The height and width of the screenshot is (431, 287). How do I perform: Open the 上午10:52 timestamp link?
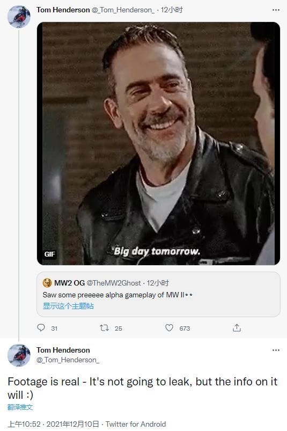[24, 424]
